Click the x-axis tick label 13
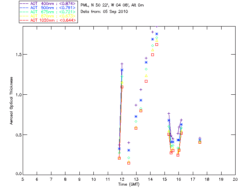242x194 pixels. tap(136, 179)
